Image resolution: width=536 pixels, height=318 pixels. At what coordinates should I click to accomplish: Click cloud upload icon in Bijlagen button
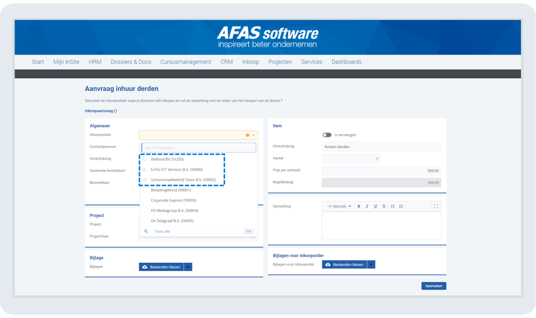(x=145, y=267)
